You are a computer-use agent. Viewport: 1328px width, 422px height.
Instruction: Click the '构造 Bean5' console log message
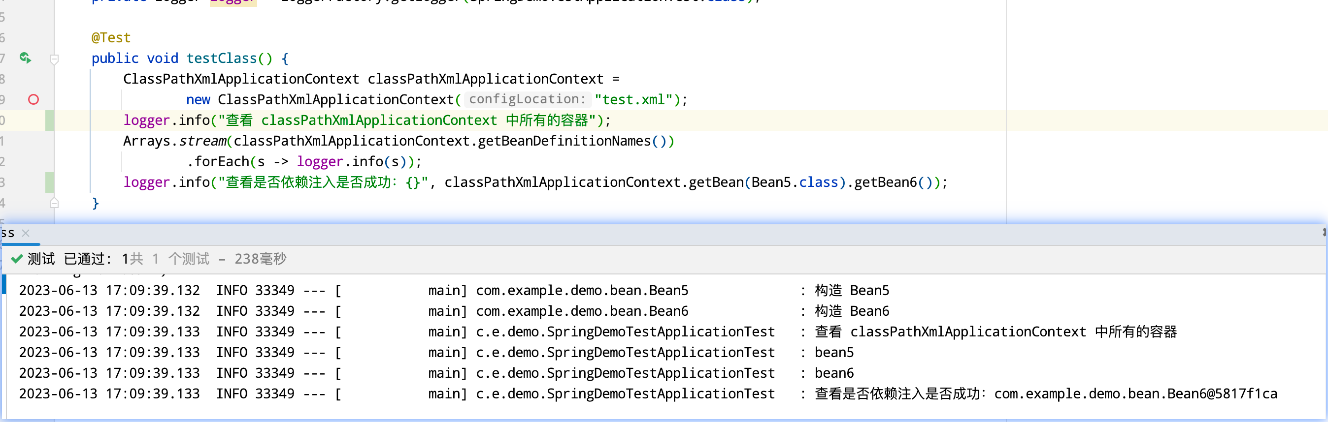(852, 290)
